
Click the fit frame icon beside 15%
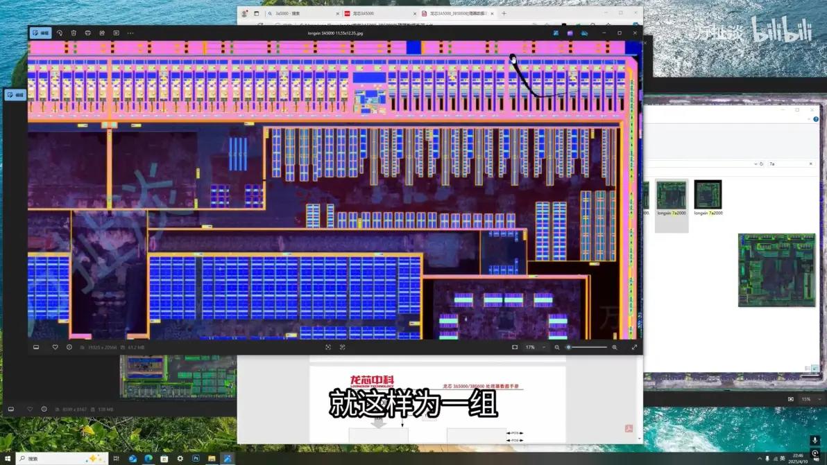791,399
